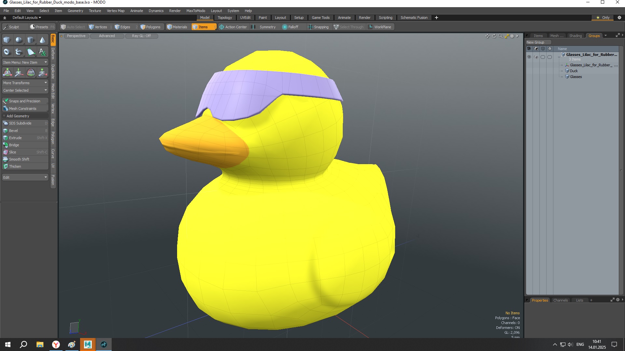Image resolution: width=625 pixels, height=351 pixels.
Task: Switch to the Deform vertical tab
Action: [53, 53]
